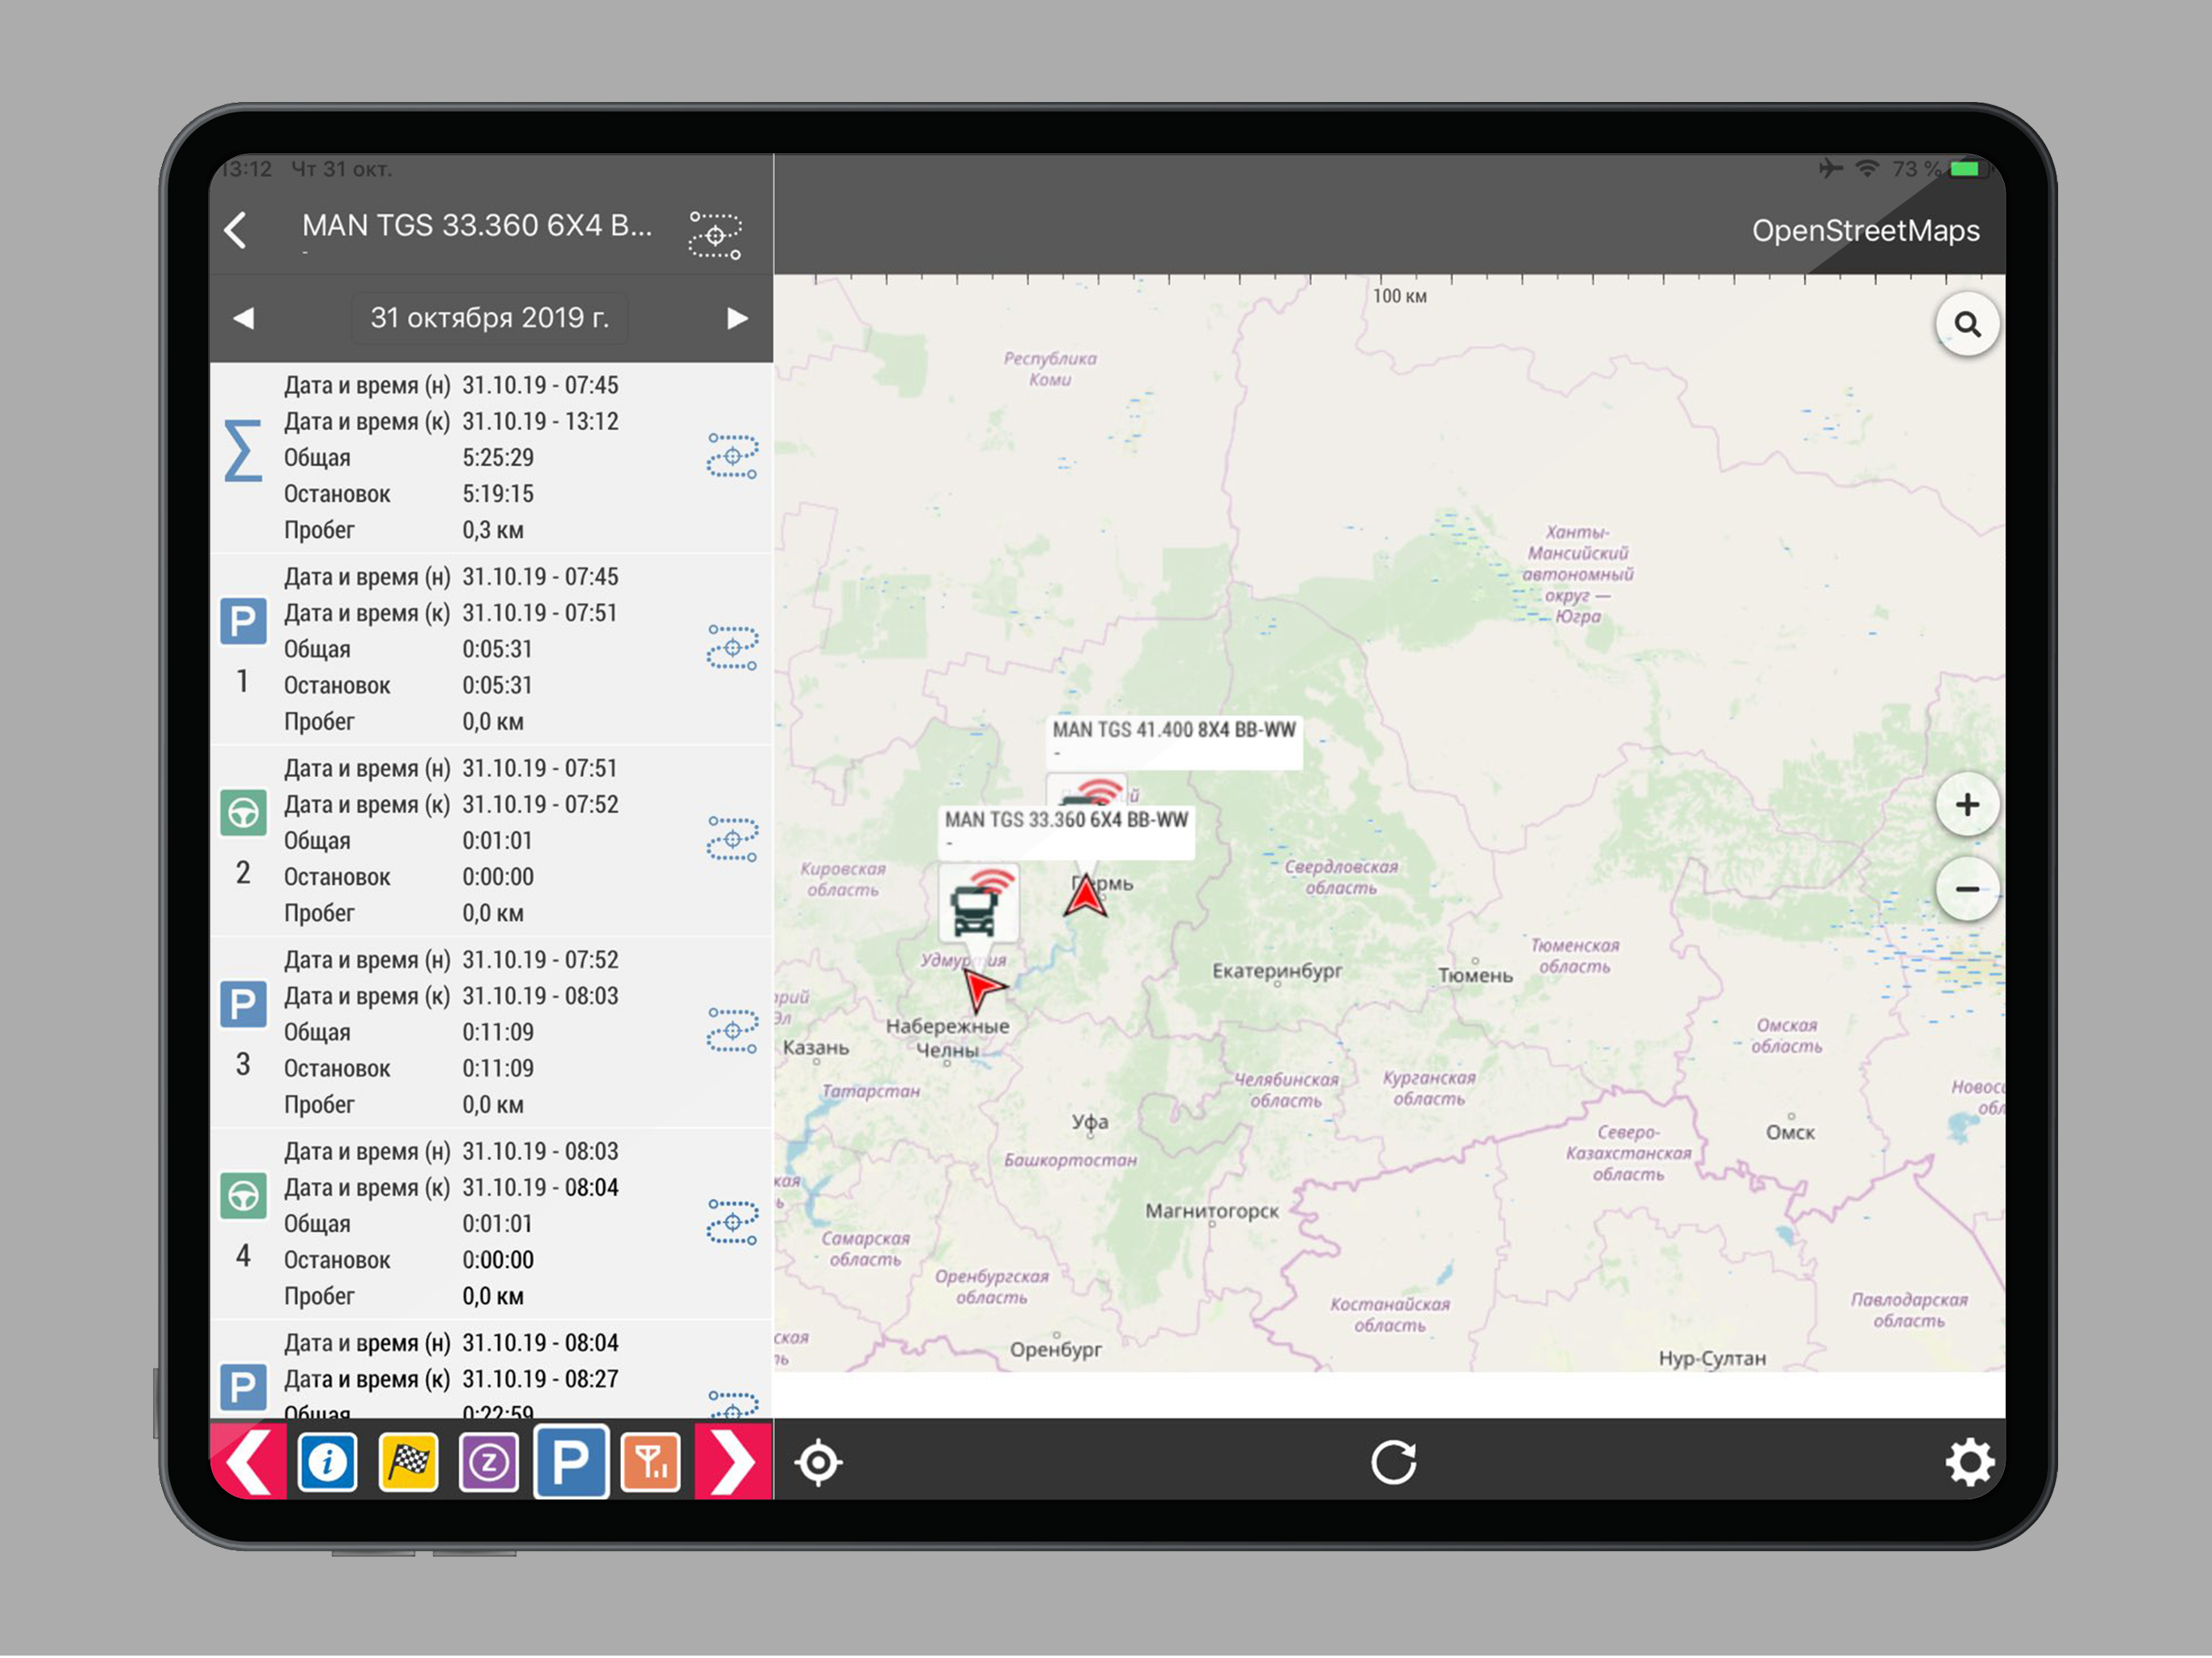Open the date picker 31 октября 2019 г.
This screenshot has height=1658, width=2212.
(490, 318)
